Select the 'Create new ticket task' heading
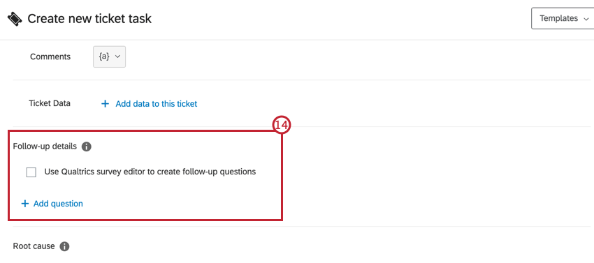 pyautogui.click(x=89, y=19)
